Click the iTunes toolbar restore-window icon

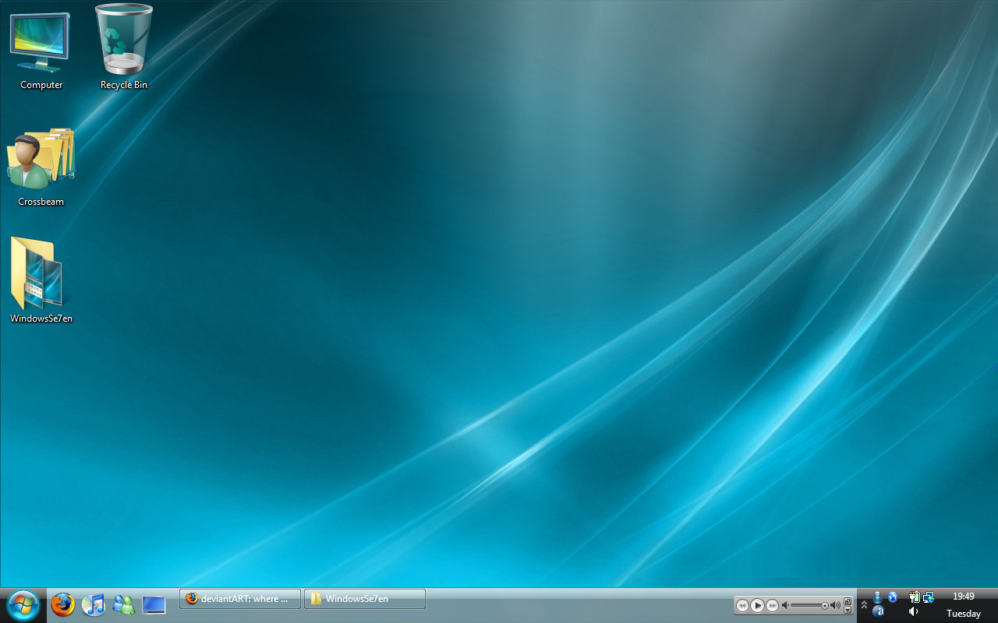click(x=848, y=600)
